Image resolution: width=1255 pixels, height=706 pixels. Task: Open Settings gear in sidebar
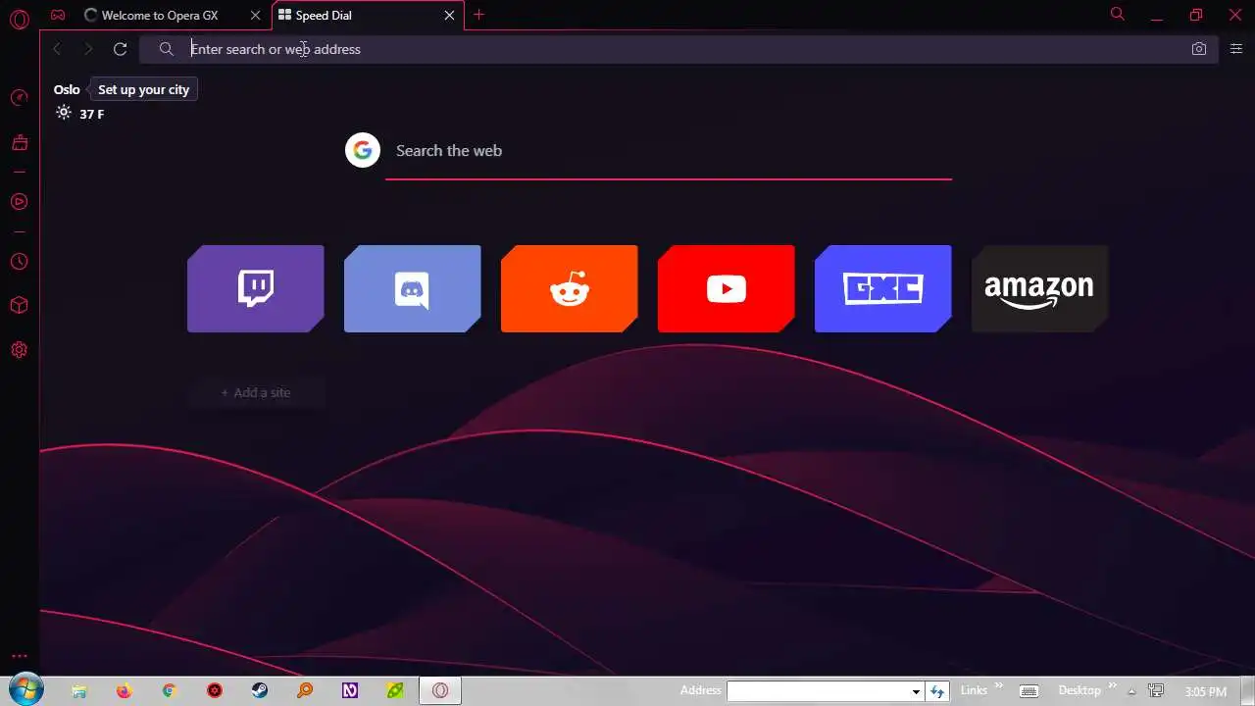pos(19,350)
